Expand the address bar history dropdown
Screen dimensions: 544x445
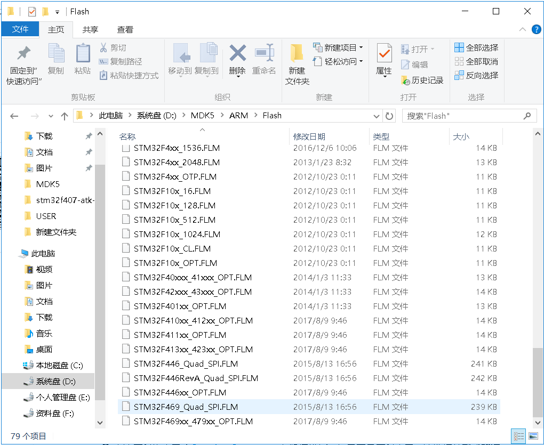point(376,116)
